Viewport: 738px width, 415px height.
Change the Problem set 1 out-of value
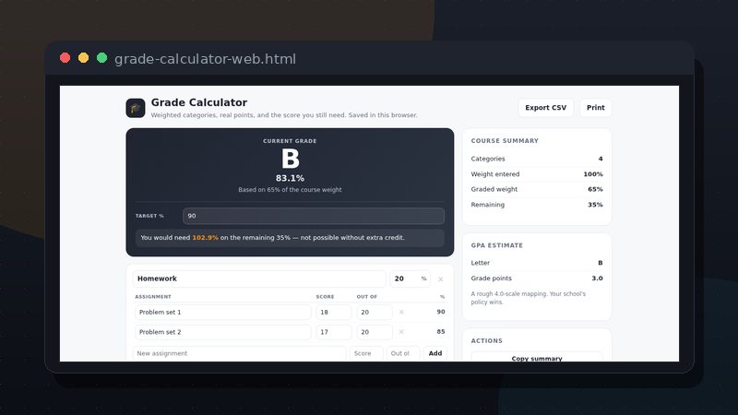pos(375,312)
